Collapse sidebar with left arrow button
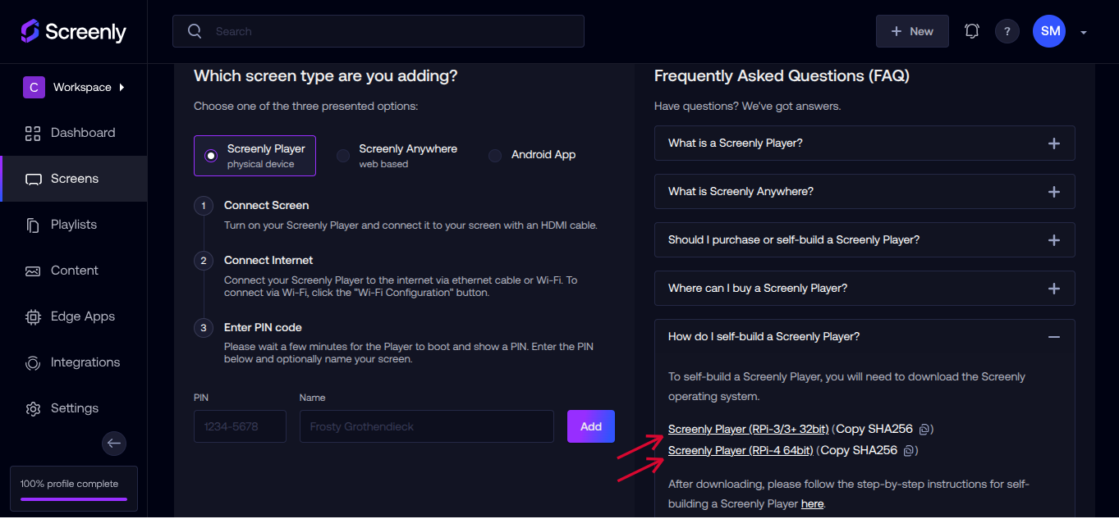Image resolution: width=1119 pixels, height=519 pixels. tap(114, 444)
